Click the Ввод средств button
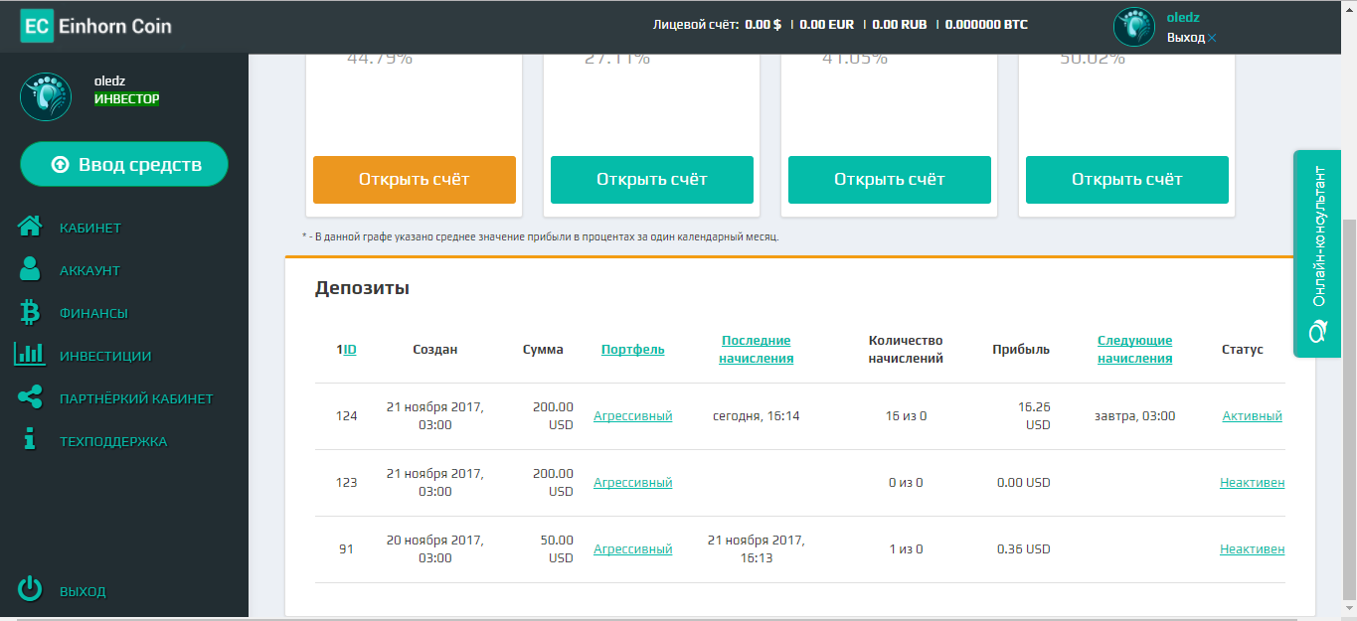Image resolution: width=1357 pixels, height=621 pixels. coord(124,165)
